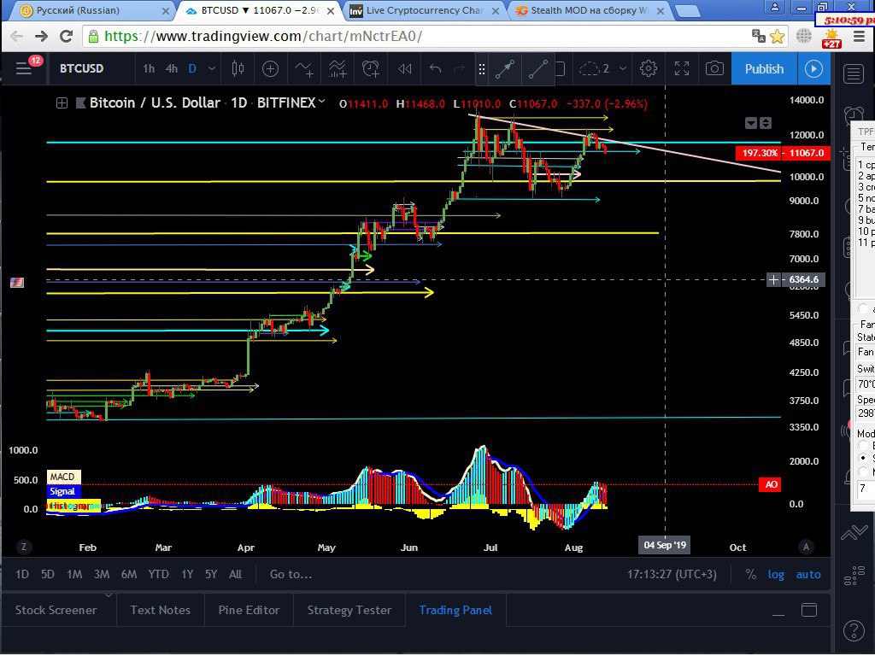Viewport: 875px width, 656px height.
Task: Set the range to All
Action: click(x=236, y=574)
